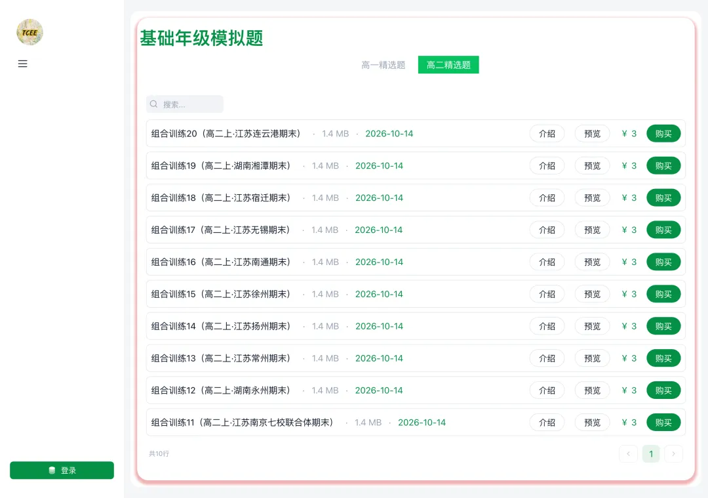Switch to the 高一精选题 tab
Screen dimensions: 708x498
383,64
